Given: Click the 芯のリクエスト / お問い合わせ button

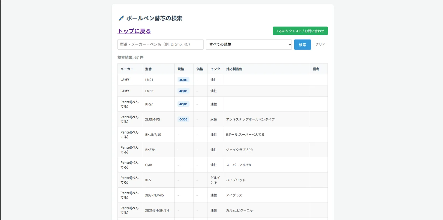Looking at the screenshot, I should tap(300, 31).
